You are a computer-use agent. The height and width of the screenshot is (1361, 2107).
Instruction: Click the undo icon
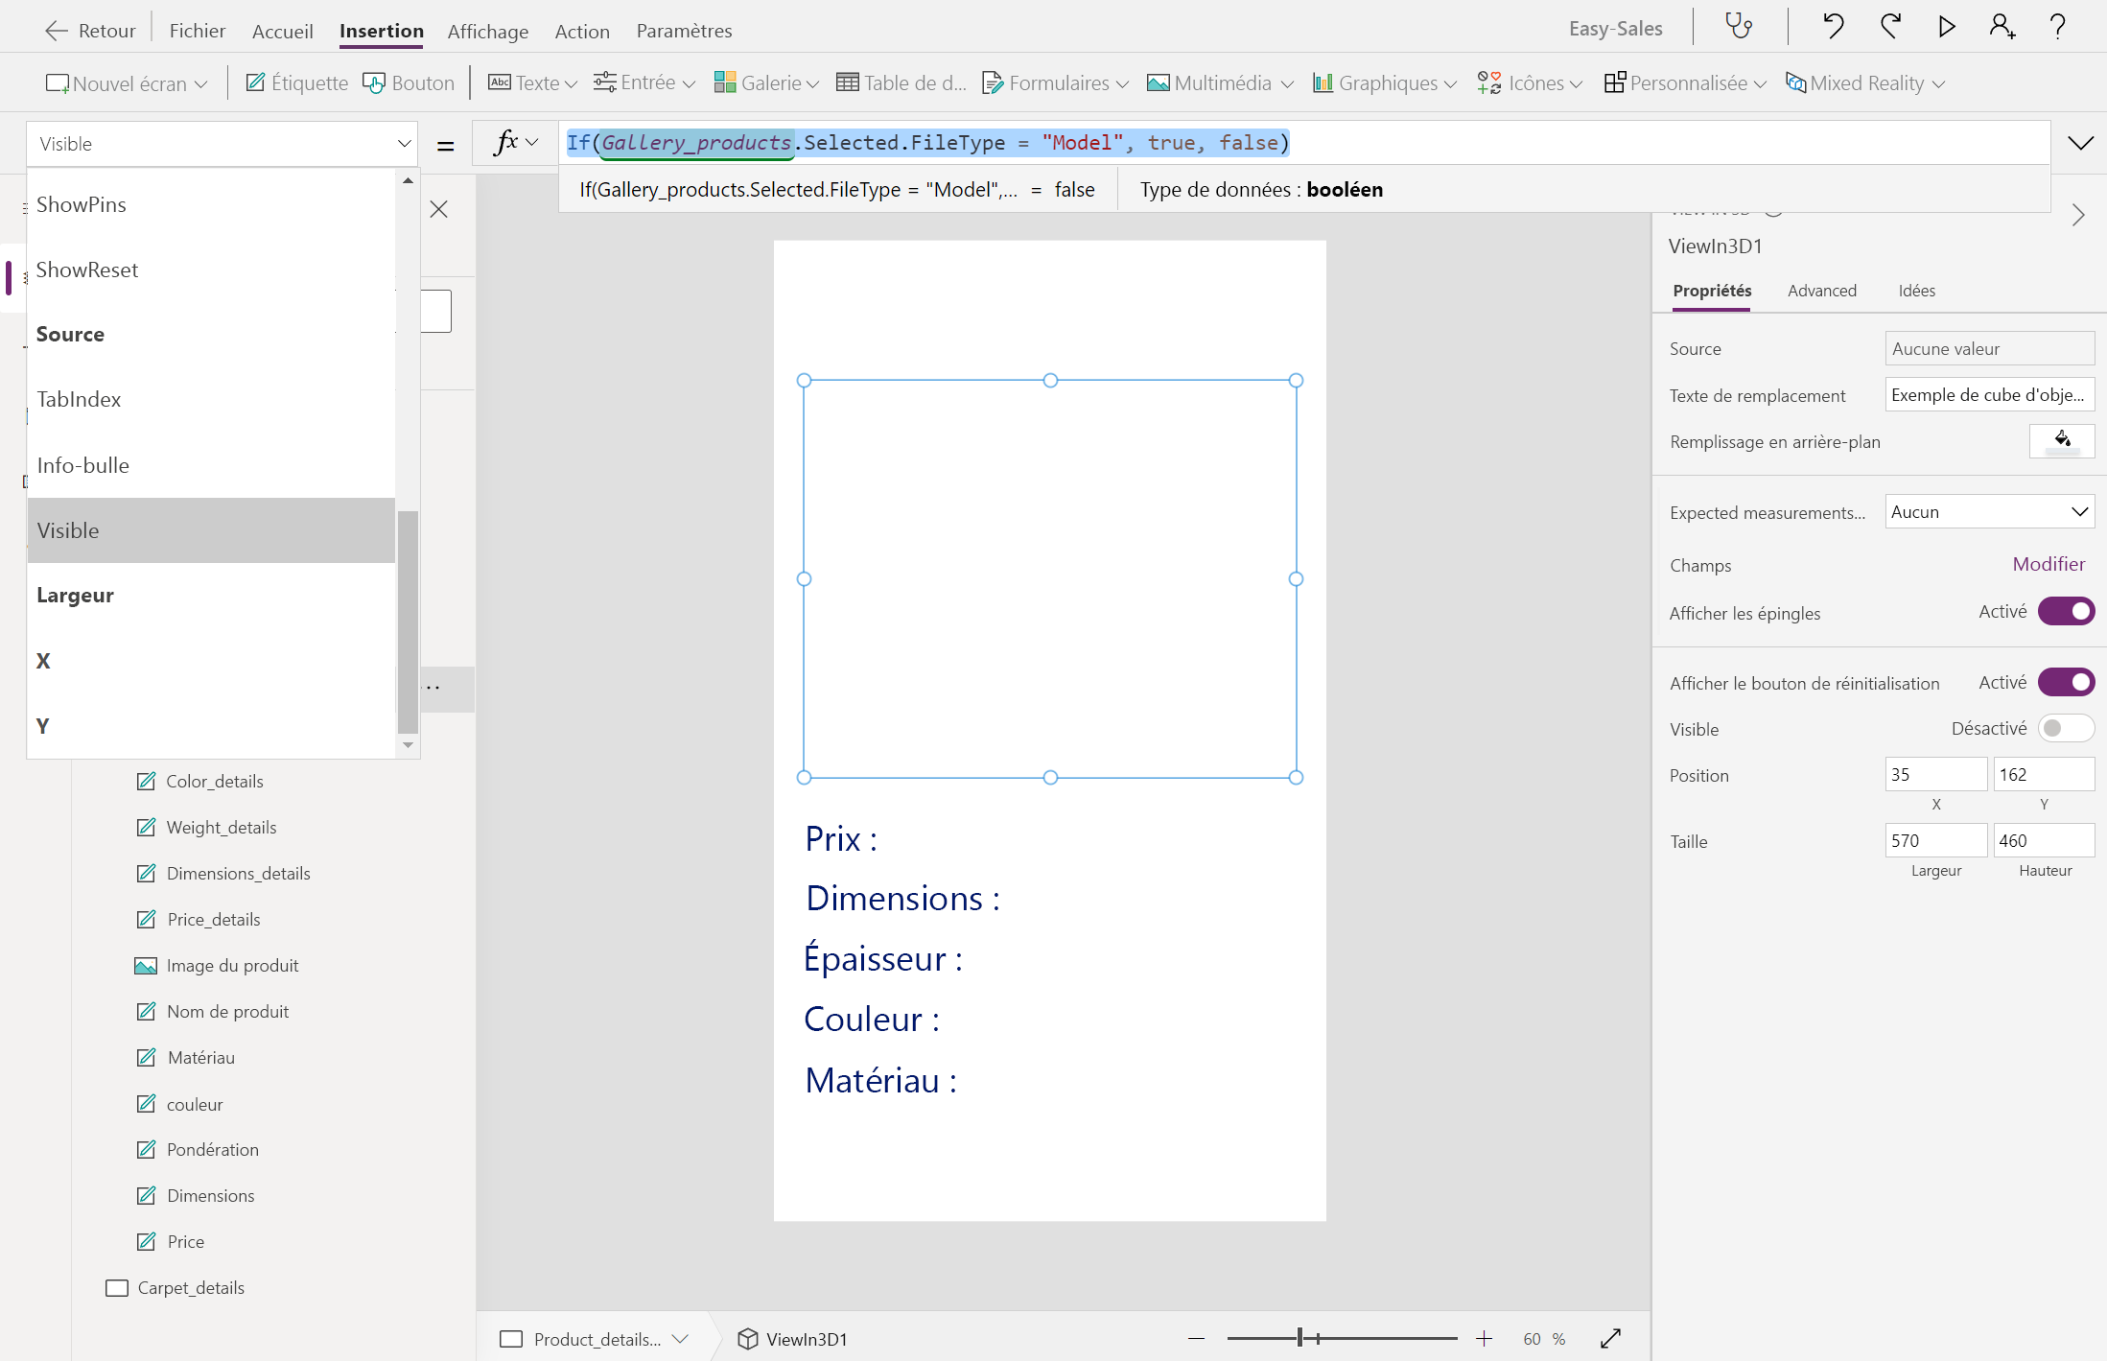tap(1833, 26)
